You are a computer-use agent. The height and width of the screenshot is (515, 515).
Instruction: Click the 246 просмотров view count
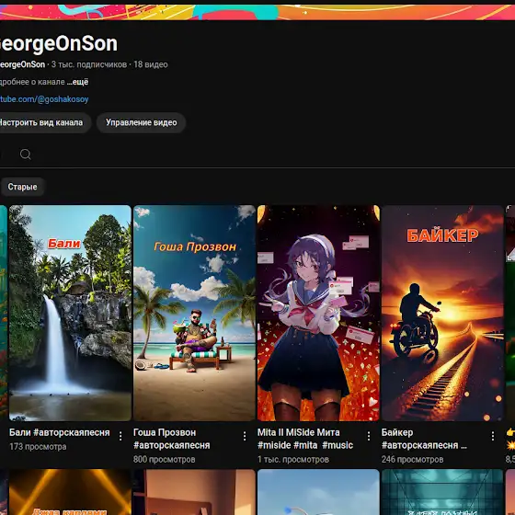tap(413, 459)
